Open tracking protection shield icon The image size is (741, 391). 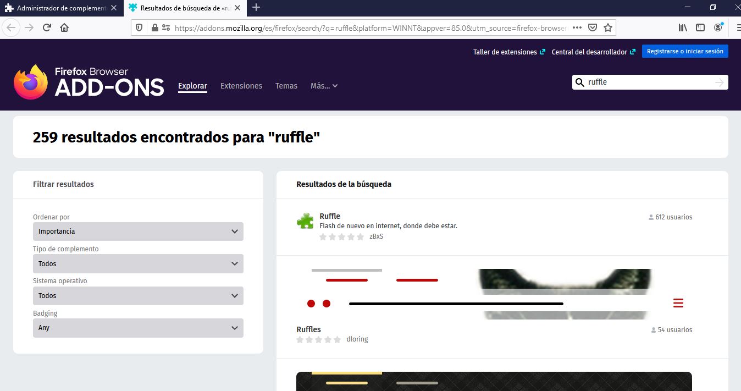pyautogui.click(x=139, y=27)
